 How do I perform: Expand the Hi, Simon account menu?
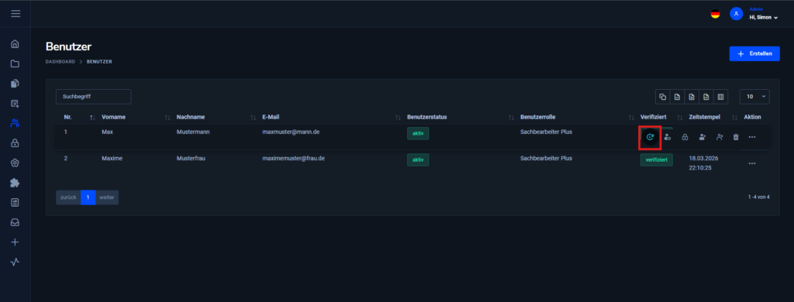763,17
